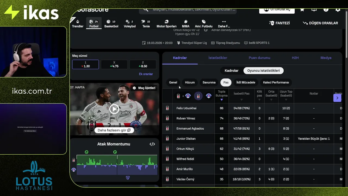Screen dimensions: 348x196
Task: Sort by Uzun Top (İsabetli) column
Action: pyautogui.click(x=286, y=96)
